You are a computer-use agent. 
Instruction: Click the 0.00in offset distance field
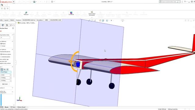pyautogui.click(x=5, y=75)
